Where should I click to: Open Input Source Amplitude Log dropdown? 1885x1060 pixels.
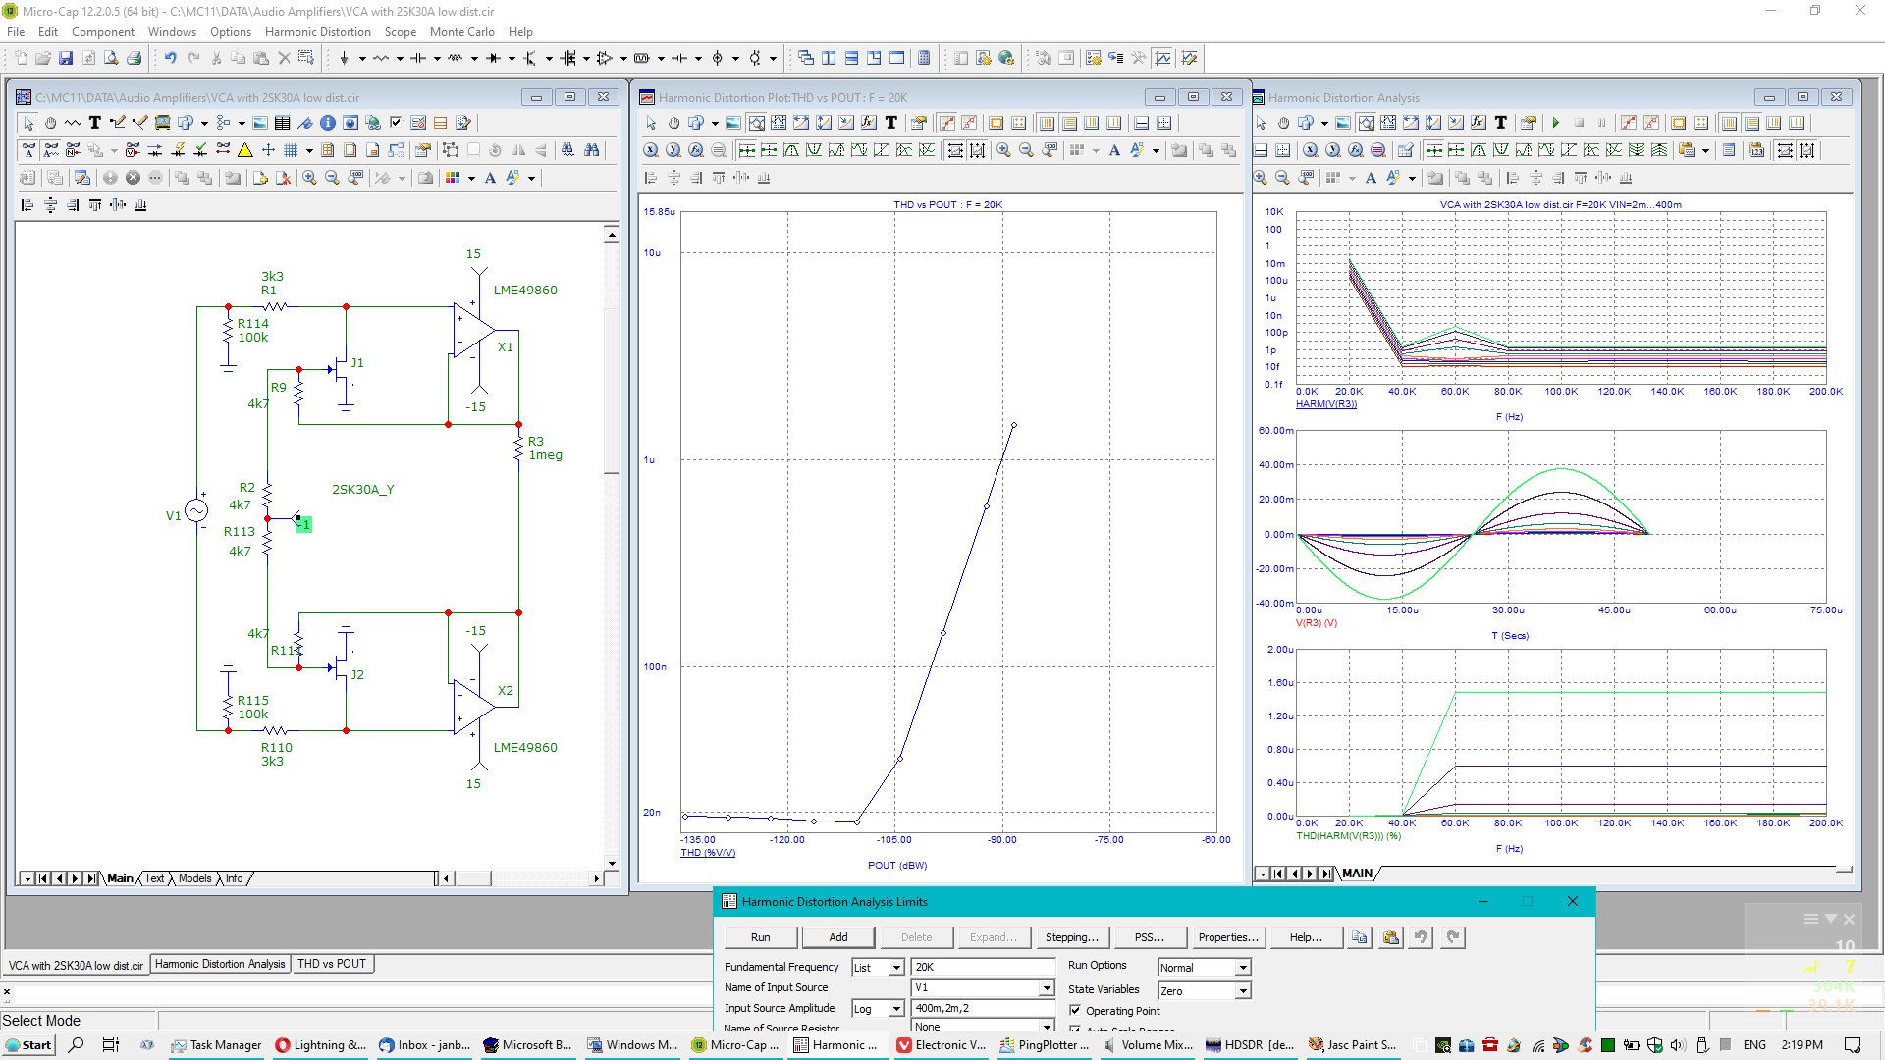point(895,1009)
